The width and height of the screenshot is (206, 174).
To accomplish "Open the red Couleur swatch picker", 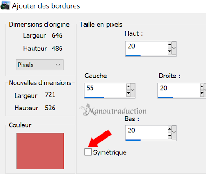I will tap(40, 151).
